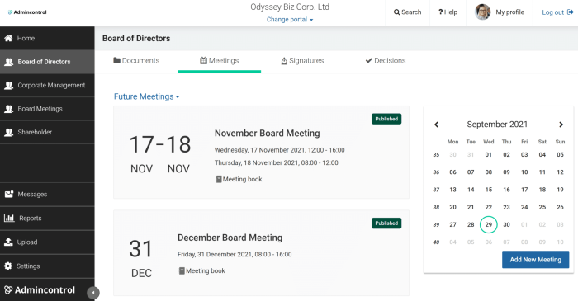The image size is (578, 301).
Task: Switch to the Signatures tab
Action: [x=302, y=61]
